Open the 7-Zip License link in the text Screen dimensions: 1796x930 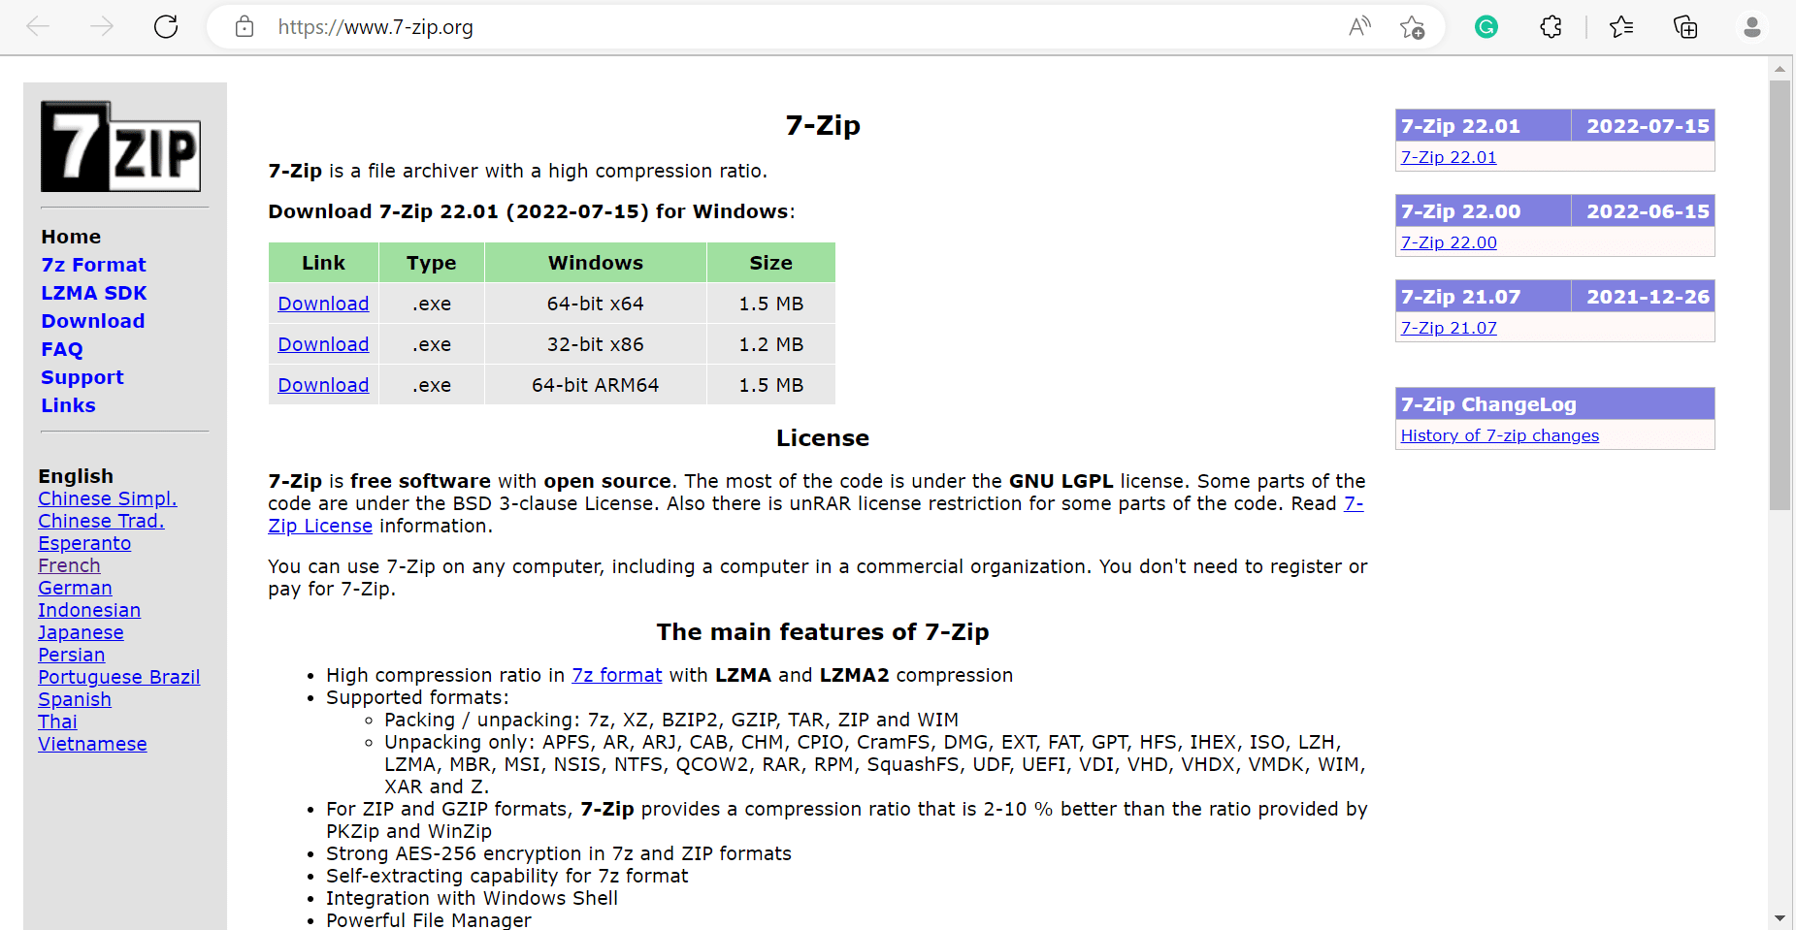(320, 526)
